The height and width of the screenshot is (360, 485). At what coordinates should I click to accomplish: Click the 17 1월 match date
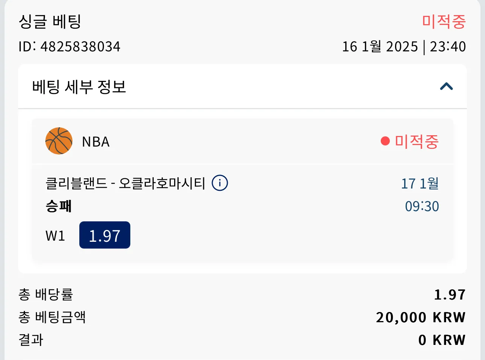[420, 184]
